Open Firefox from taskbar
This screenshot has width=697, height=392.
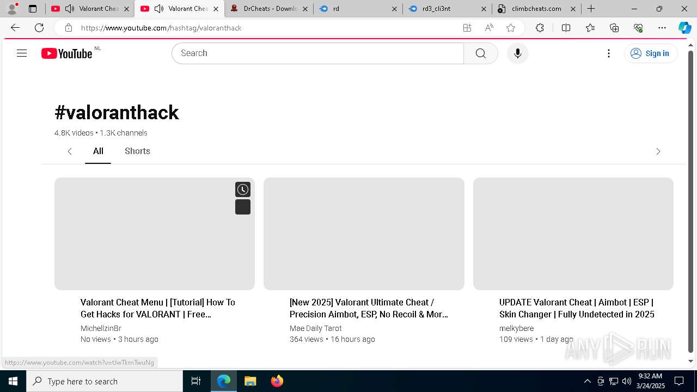(277, 381)
